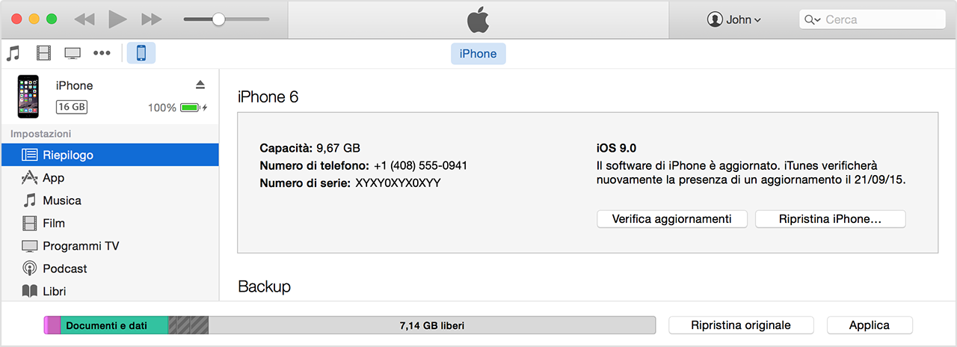
Task: Select Riepilogo in the sidebar
Action: click(x=109, y=155)
